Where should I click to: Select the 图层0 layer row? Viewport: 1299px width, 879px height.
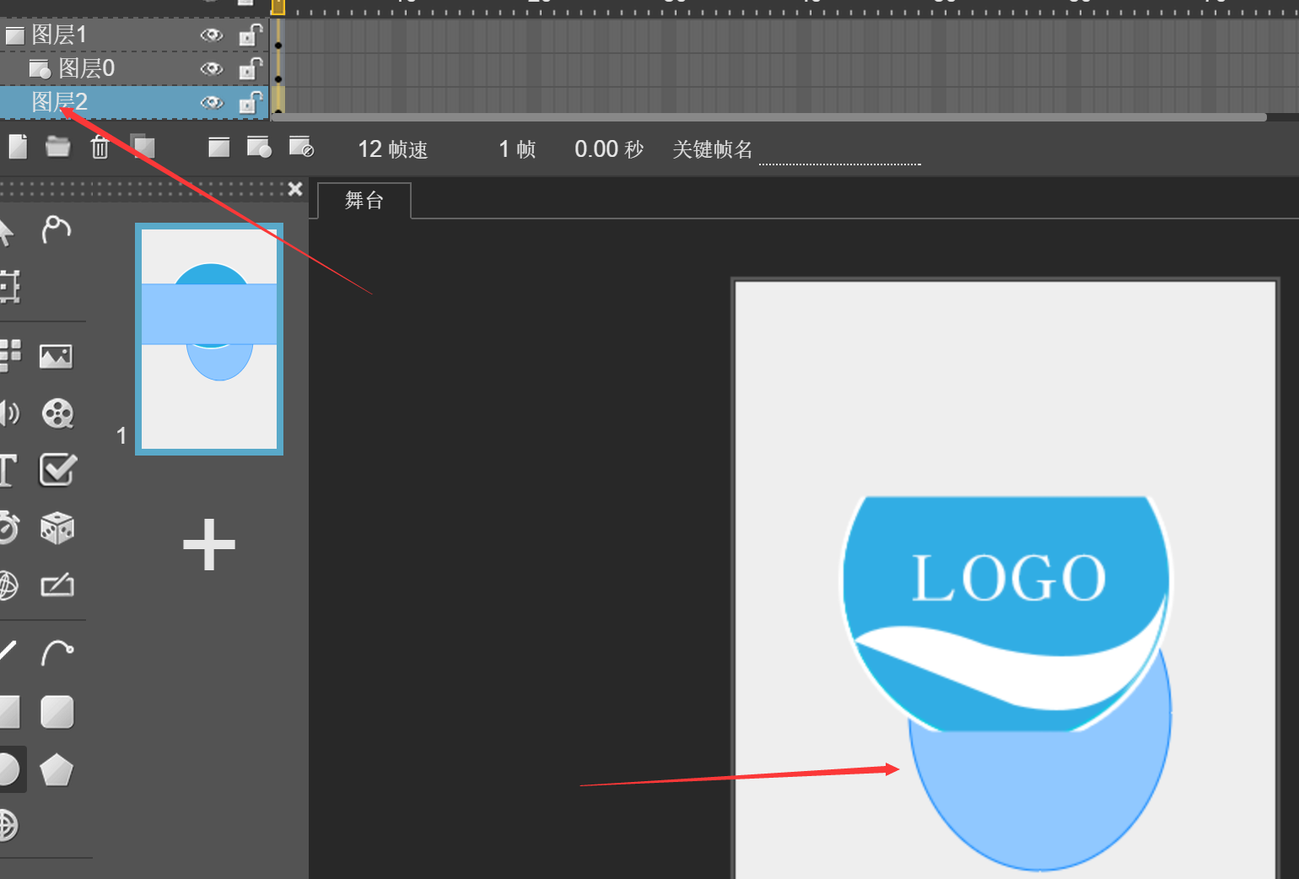click(x=86, y=68)
